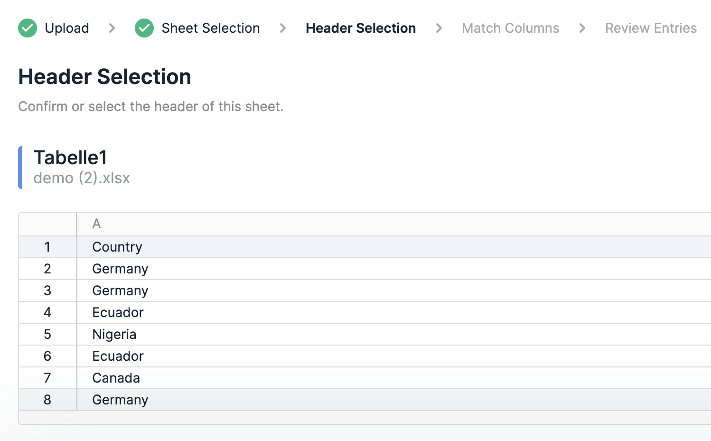Select row number 6 in table
The width and height of the screenshot is (711, 441).
[47, 356]
